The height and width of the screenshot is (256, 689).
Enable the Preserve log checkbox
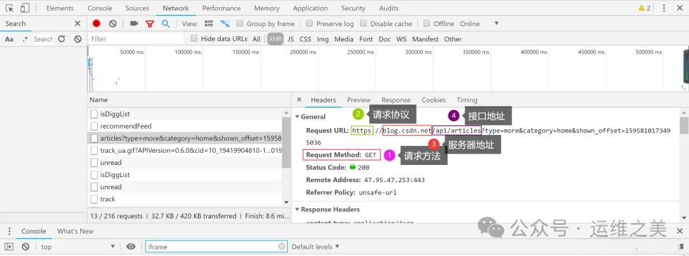309,24
